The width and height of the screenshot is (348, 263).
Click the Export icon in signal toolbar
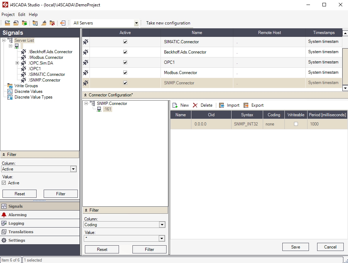(246, 105)
